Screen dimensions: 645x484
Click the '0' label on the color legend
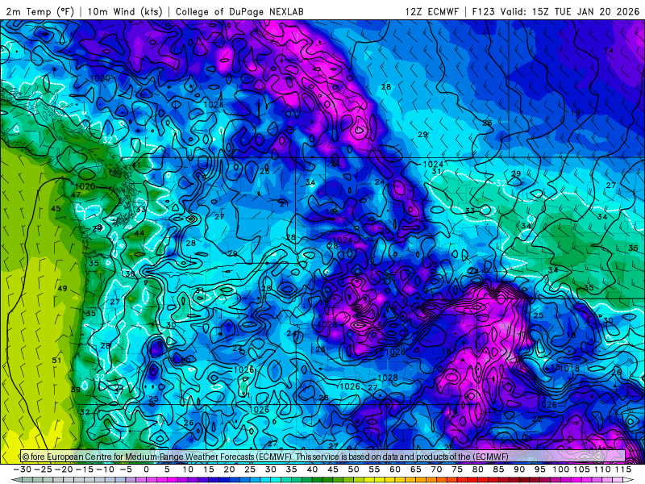tap(147, 469)
